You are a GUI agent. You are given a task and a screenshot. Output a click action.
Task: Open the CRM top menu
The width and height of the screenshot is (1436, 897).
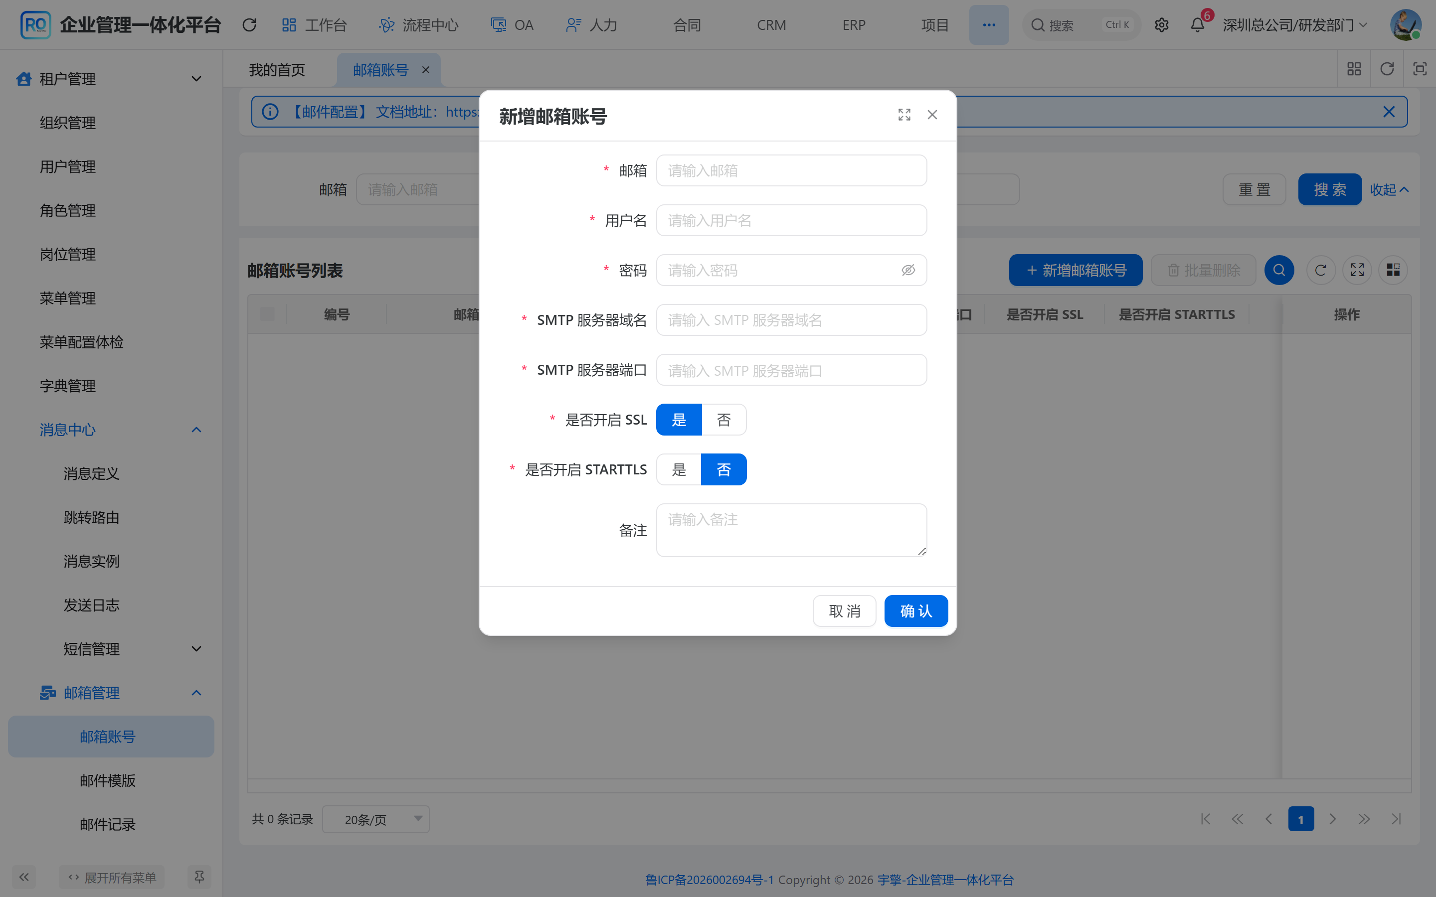[x=771, y=25]
